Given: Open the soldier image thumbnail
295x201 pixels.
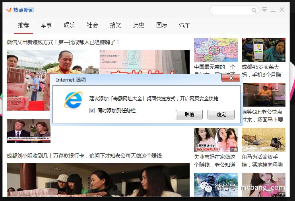Looking at the screenshot, I should (216, 185).
